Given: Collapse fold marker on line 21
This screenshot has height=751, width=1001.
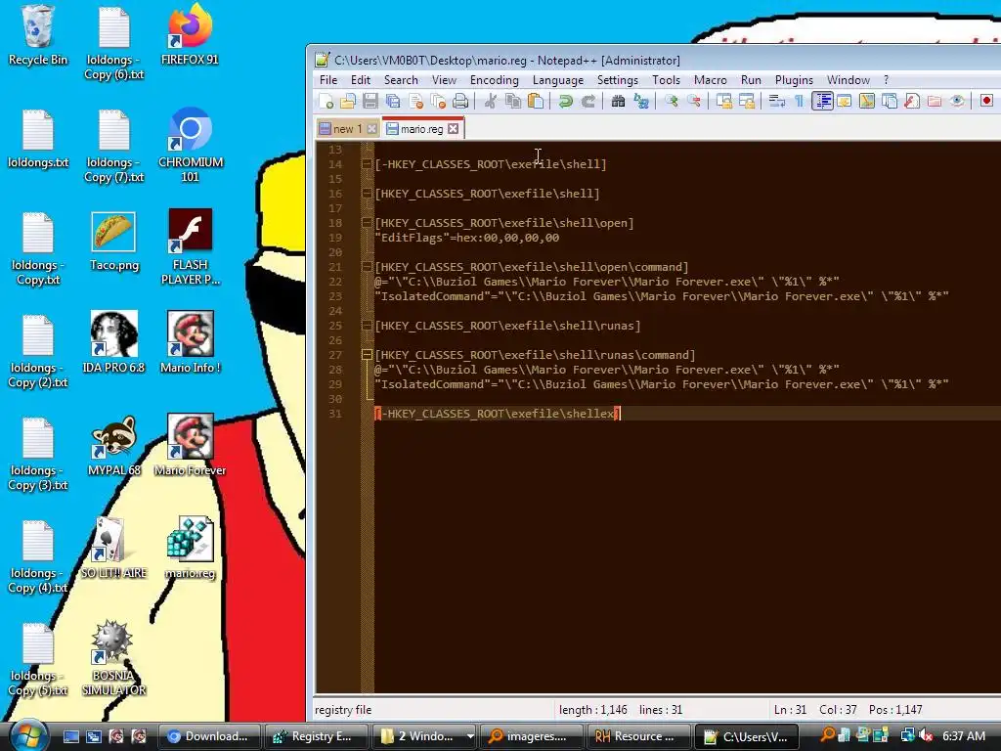Looking at the screenshot, I should point(367,267).
